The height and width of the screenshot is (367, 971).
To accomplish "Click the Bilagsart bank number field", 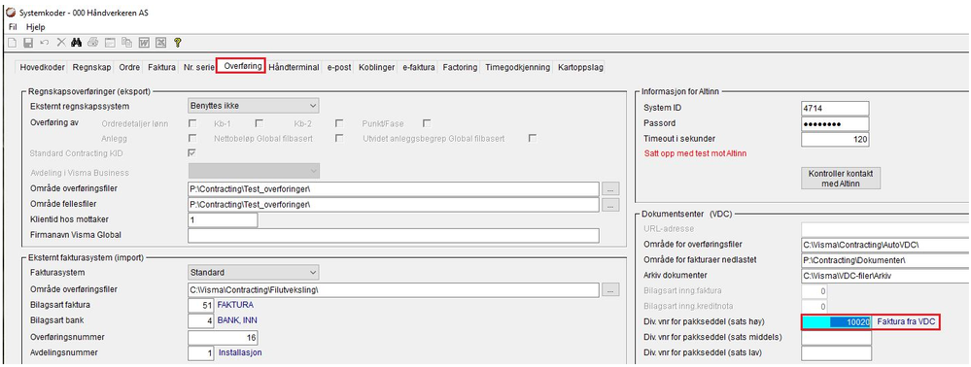I will 201,320.
